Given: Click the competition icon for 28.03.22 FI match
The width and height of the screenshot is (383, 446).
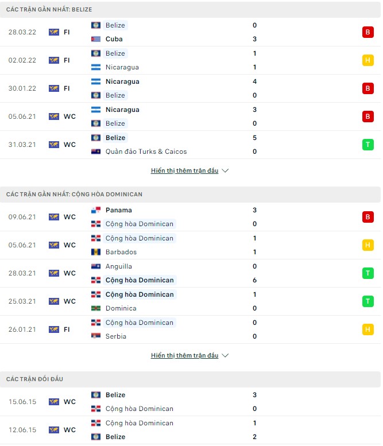Looking at the screenshot, I should tap(54, 32).
